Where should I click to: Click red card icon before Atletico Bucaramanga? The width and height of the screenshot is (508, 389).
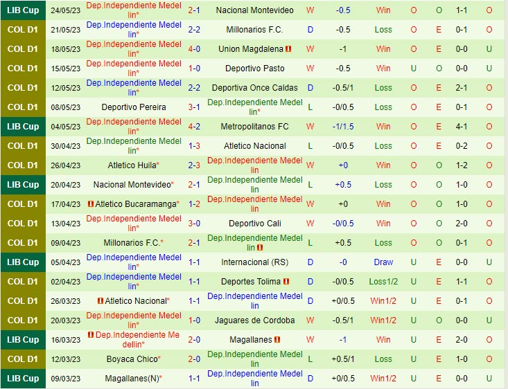tap(91, 204)
